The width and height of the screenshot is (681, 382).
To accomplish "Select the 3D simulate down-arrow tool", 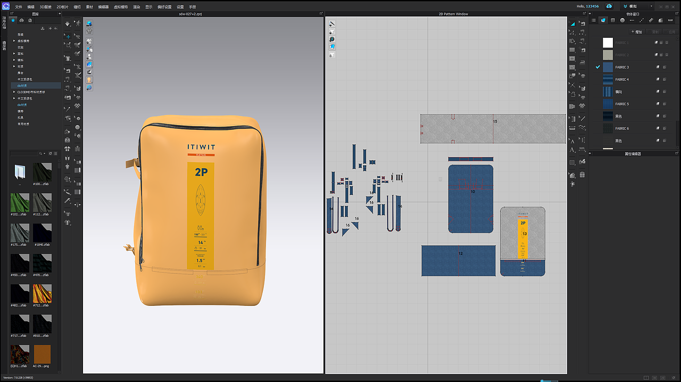I will [x=68, y=24].
